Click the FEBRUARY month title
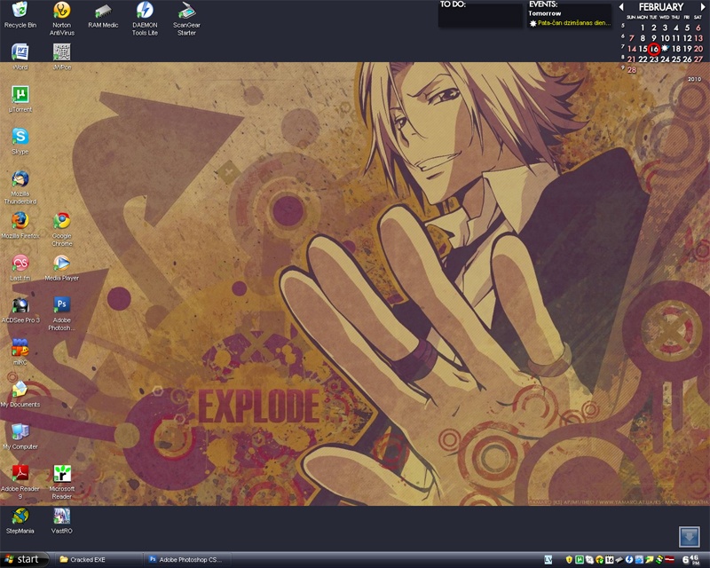 [661, 7]
